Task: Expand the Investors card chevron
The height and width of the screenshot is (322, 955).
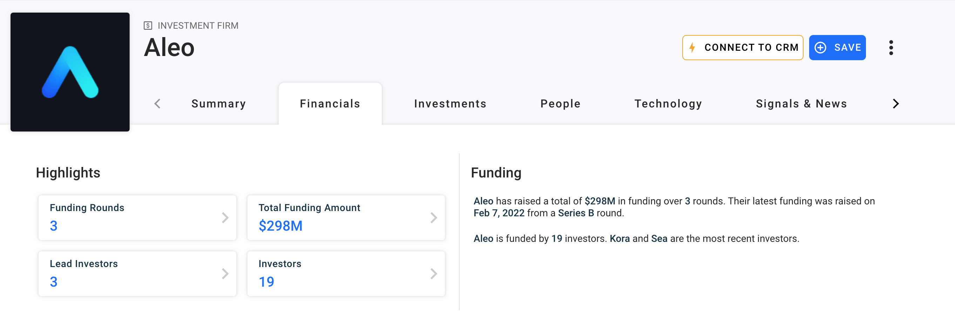Action: [x=433, y=273]
